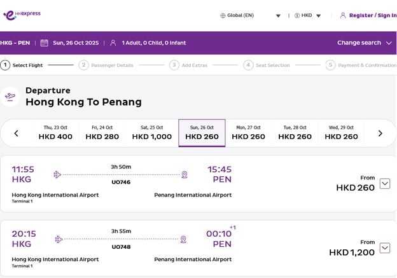
Task: Click the From HKD 1,200 price
Action: click(352, 248)
